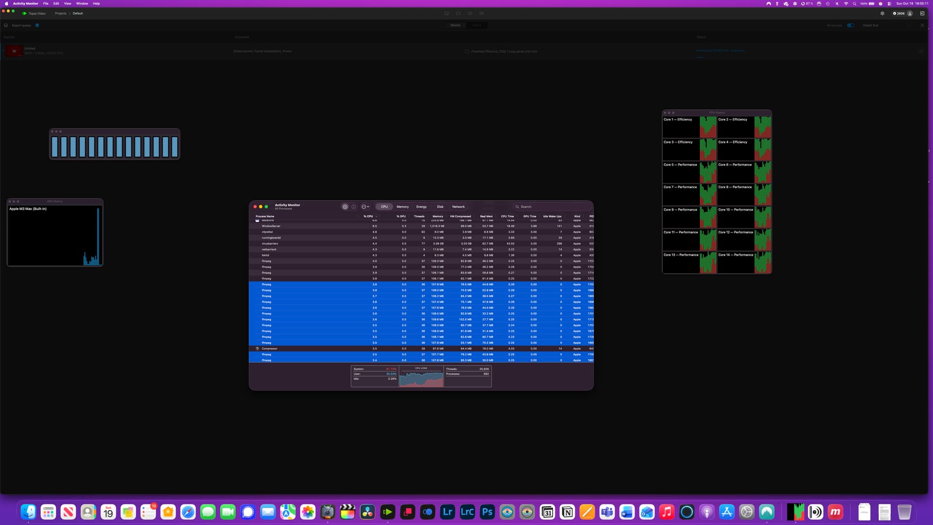The width and height of the screenshot is (933, 525).
Task: Open Topaz Video settings gear icon
Action: pos(882,14)
